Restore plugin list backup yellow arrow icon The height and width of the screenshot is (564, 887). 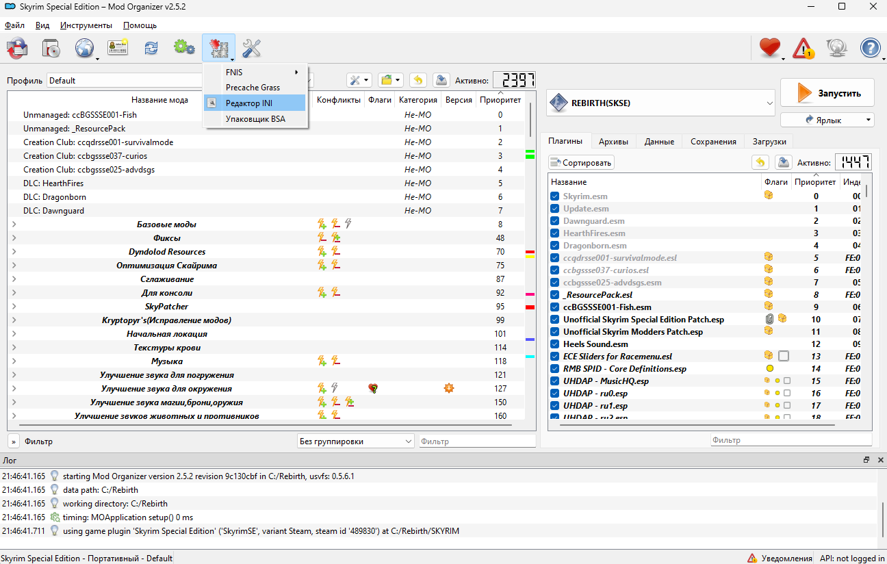[760, 162]
